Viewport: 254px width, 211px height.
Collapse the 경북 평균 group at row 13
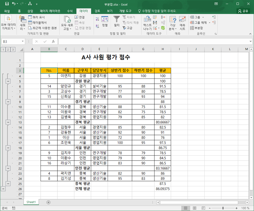point(8,122)
